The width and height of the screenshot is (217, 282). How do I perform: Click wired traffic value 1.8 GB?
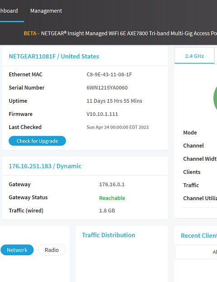pos(107,210)
